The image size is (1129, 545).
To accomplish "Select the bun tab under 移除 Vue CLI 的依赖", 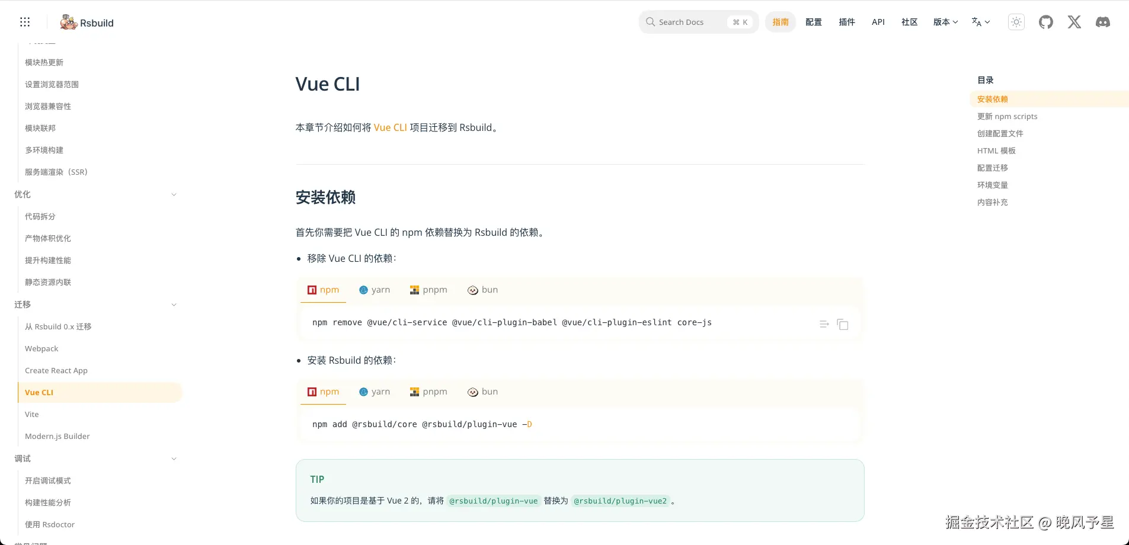I will 482,290.
